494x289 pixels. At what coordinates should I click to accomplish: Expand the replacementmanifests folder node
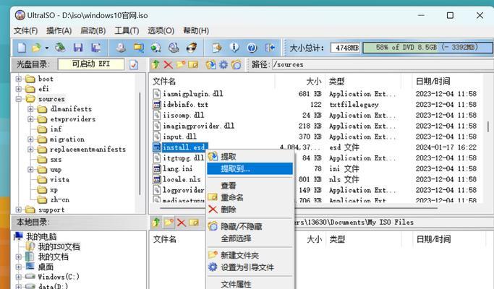click(x=30, y=150)
